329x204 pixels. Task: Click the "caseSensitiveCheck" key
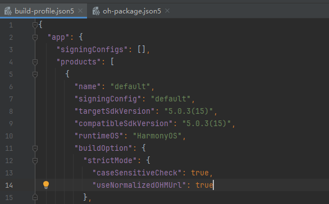[x=137, y=173]
